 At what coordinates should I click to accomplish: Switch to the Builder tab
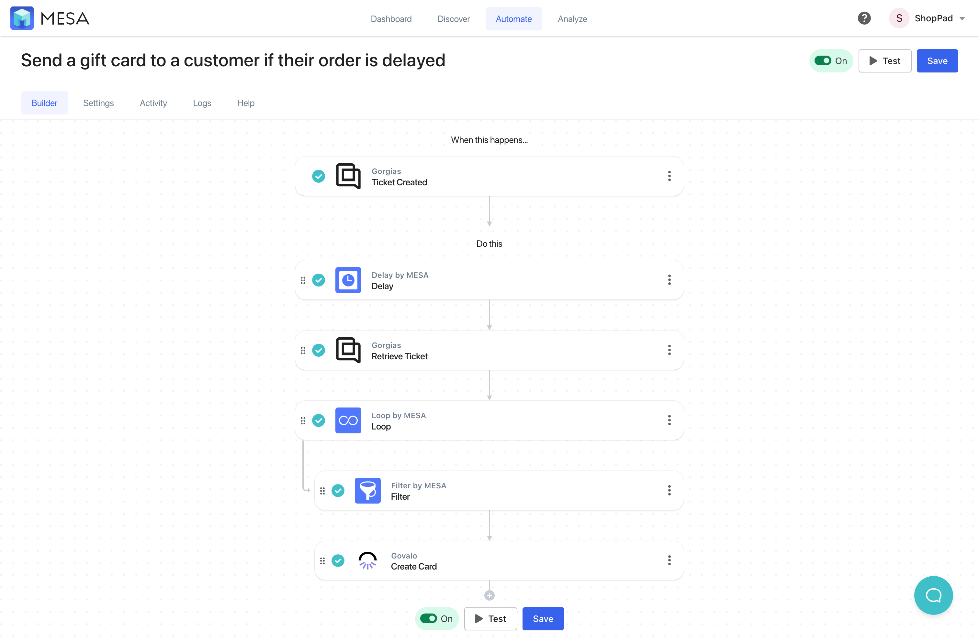coord(44,103)
